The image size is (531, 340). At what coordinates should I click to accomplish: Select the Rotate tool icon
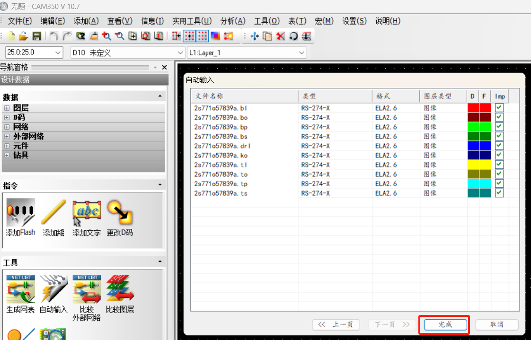coord(293,36)
